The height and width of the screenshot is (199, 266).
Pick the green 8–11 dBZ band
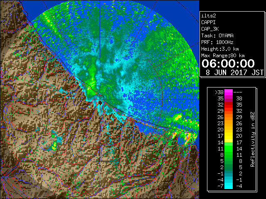point(229,155)
